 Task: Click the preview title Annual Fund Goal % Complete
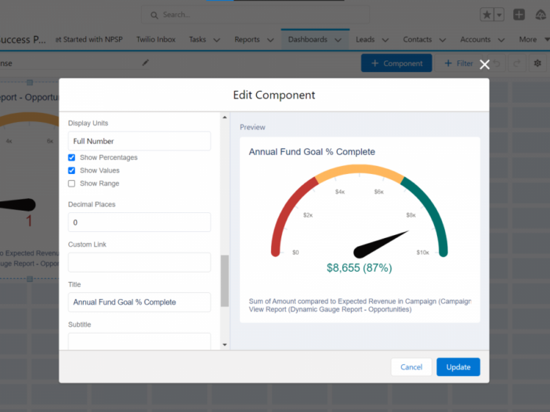point(312,152)
